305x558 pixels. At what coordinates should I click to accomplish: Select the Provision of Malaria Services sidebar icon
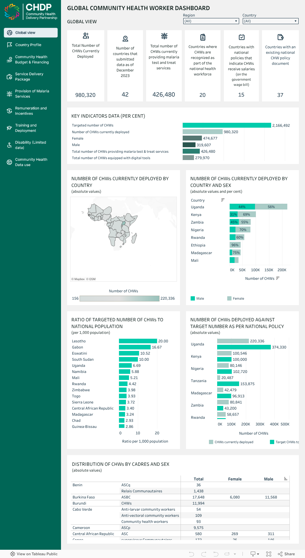click(9, 93)
